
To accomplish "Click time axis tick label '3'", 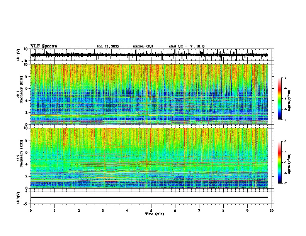I will (103, 211).
